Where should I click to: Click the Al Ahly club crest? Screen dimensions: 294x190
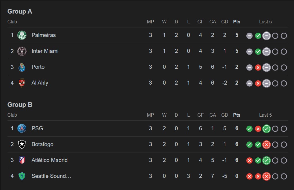coord(22,83)
